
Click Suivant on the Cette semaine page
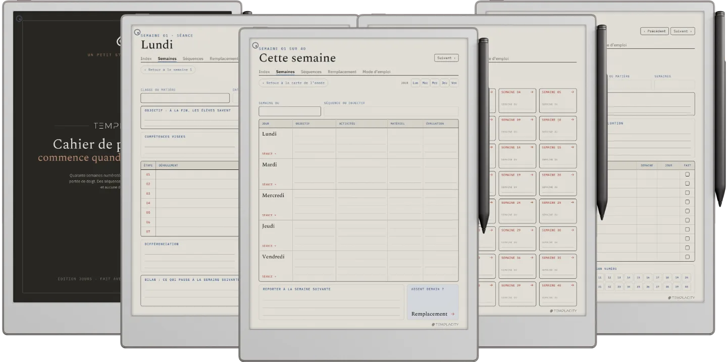(x=446, y=58)
